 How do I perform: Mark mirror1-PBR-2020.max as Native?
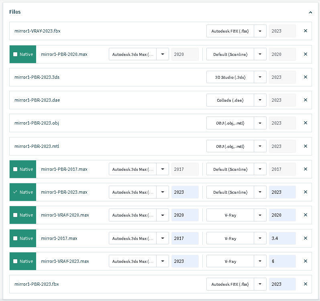point(15,54)
